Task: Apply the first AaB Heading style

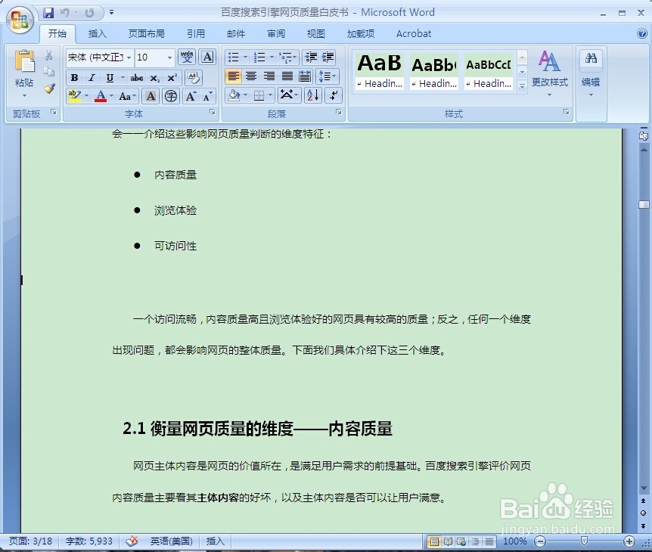Action: [379, 70]
